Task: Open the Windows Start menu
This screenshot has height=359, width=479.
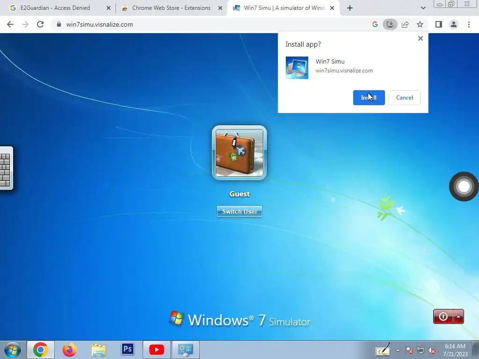Action: (x=13, y=350)
